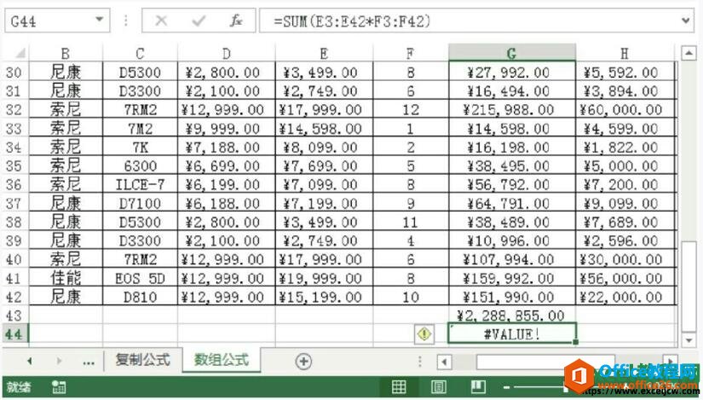This screenshot has width=703, height=400.
Task: Click cell 7K in row 34
Action: (x=140, y=148)
